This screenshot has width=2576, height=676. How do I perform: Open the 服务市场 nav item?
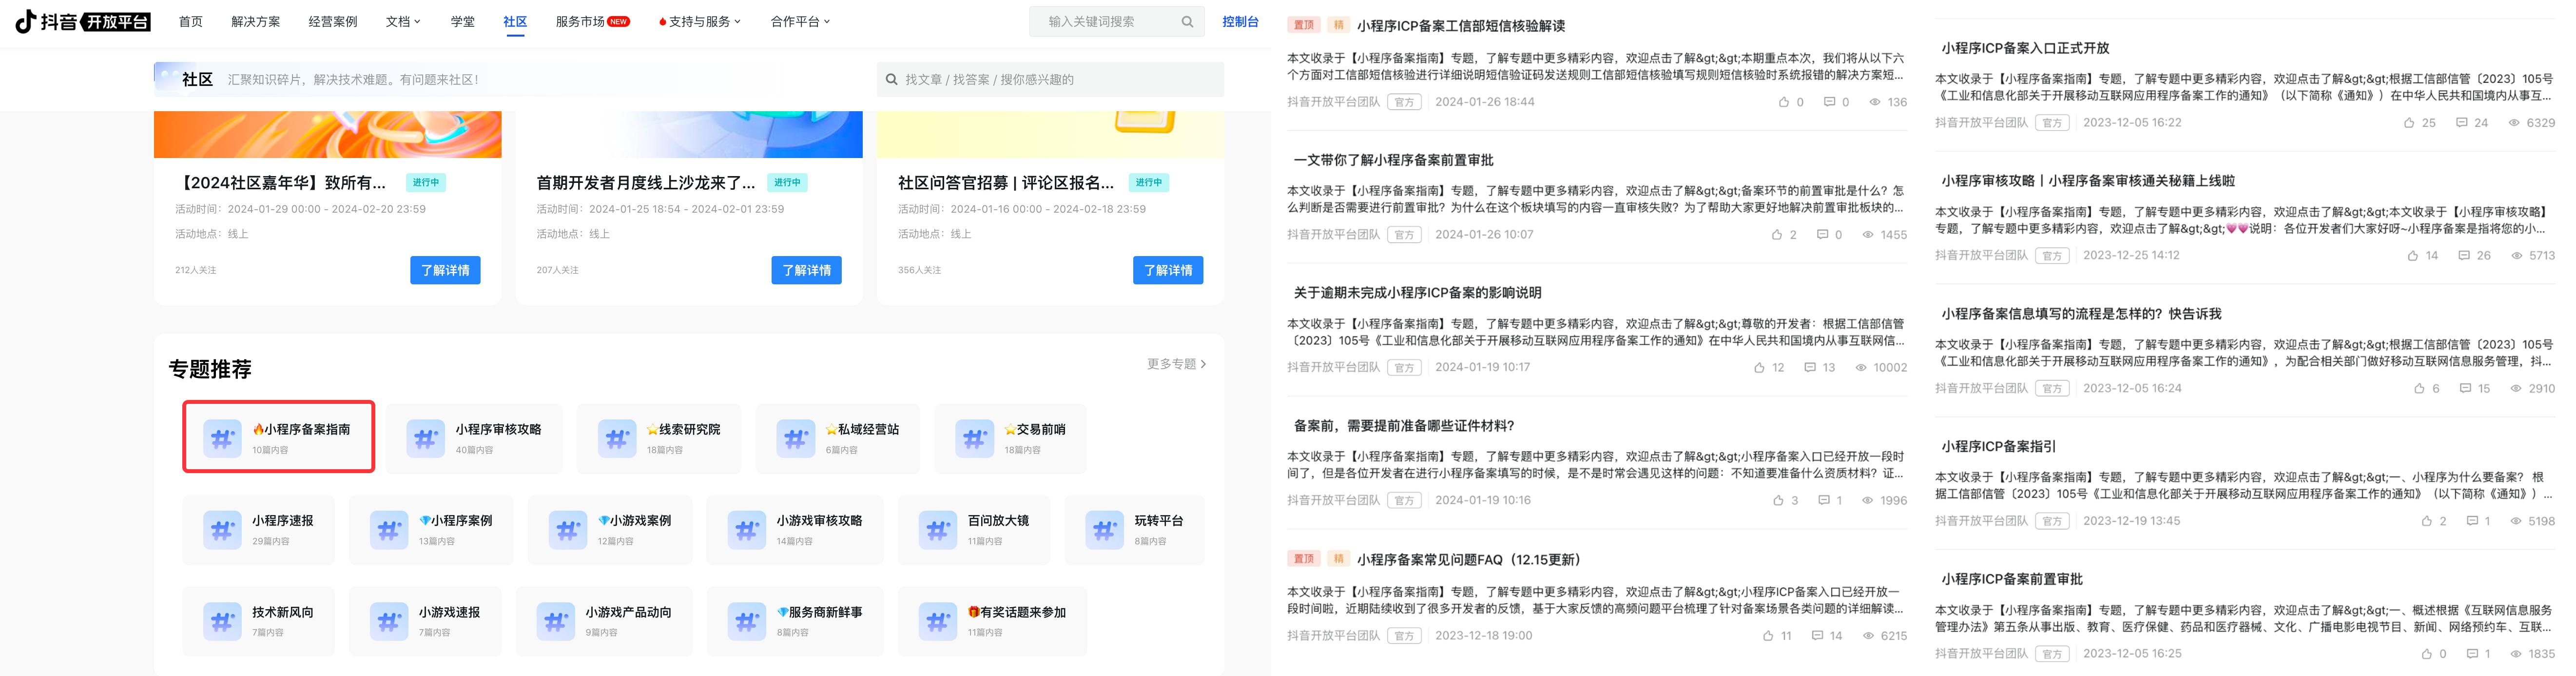tap(592, 21)
